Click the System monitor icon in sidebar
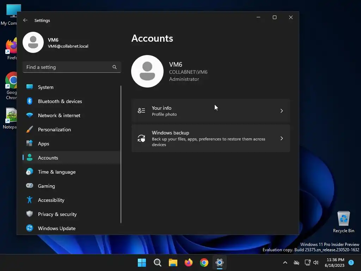 (x=30, y=87)
